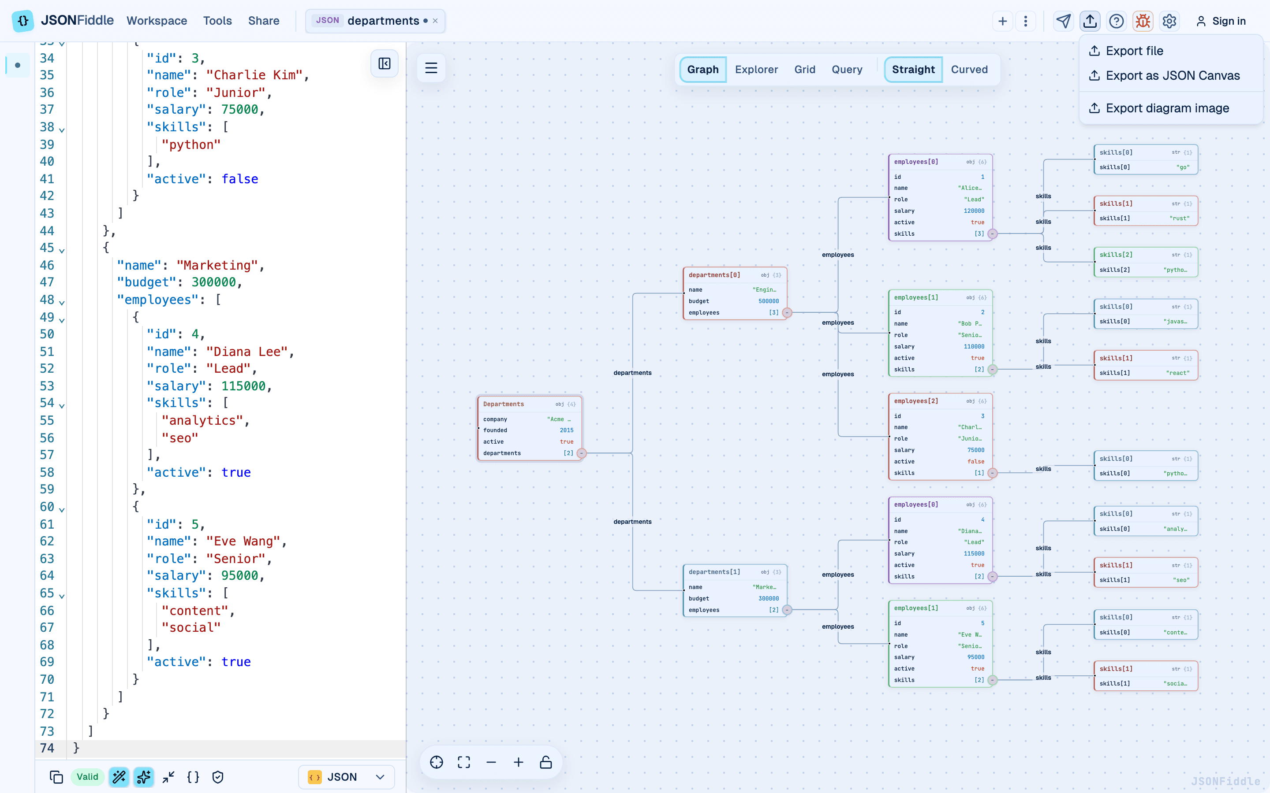Image resolution: width=1270 pixels, height=793 pixels.
Task: Open the new tab plus icon
Action: (1002, 21)
